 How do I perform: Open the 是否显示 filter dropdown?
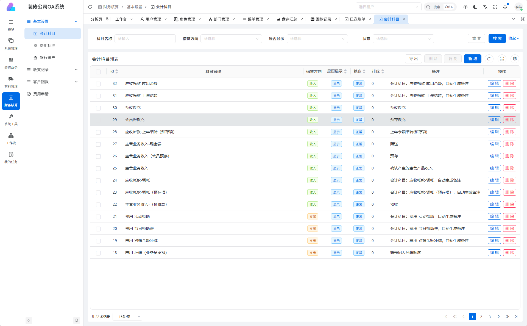[x=317, y=39]
